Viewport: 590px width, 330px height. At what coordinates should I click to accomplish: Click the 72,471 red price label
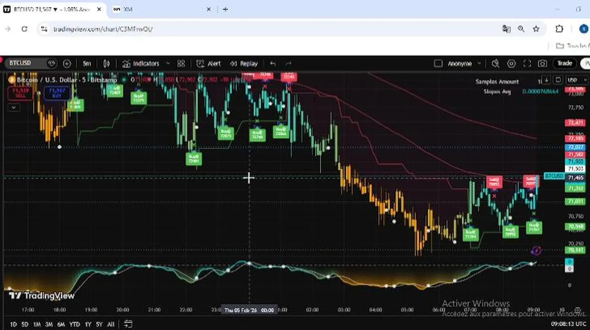575,122
